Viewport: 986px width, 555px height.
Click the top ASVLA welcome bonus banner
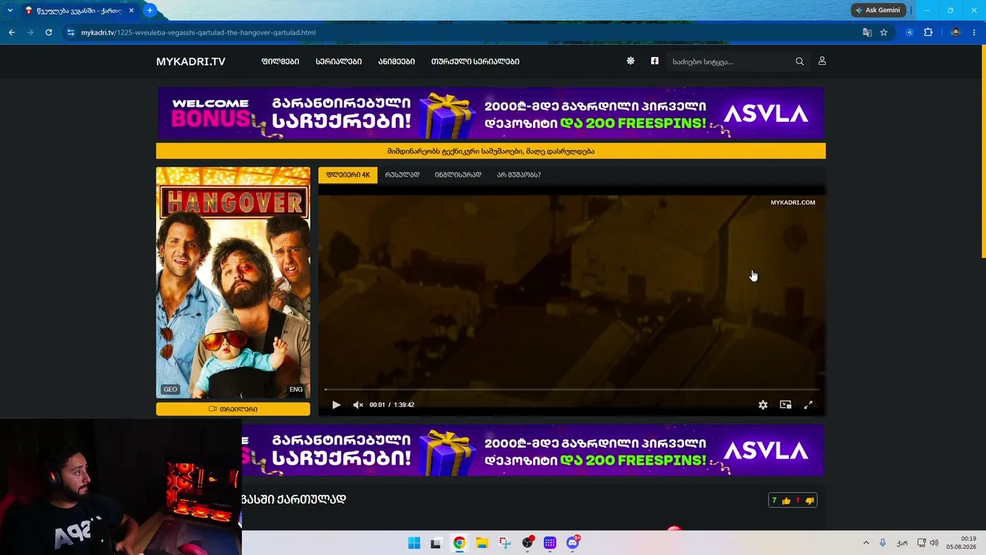point(491,113)
